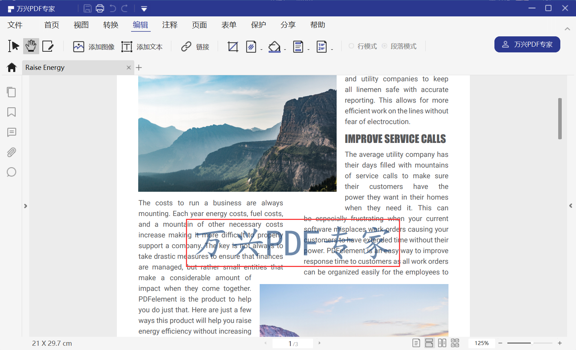Open the comments panel
Viewport: 576px width, 350px height.
pyautogui.click(x=11, y=132)
